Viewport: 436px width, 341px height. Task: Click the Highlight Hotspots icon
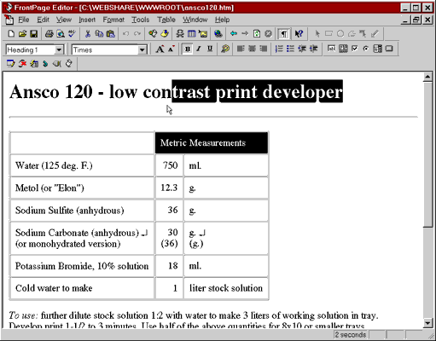[363, 34]
